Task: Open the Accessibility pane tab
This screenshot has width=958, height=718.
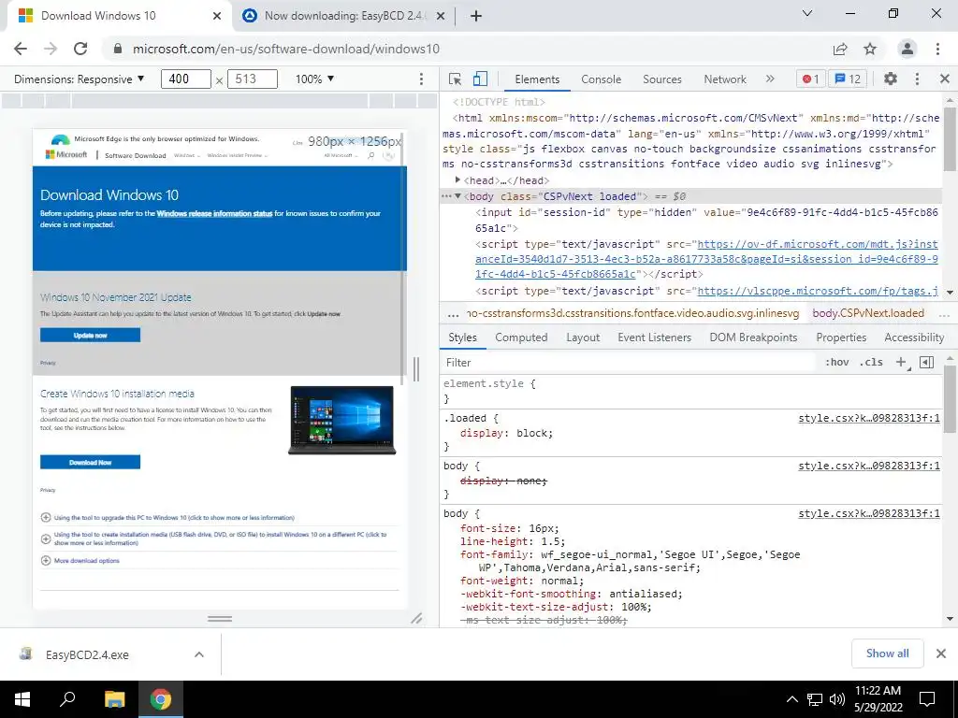Action: click(914, 337)
